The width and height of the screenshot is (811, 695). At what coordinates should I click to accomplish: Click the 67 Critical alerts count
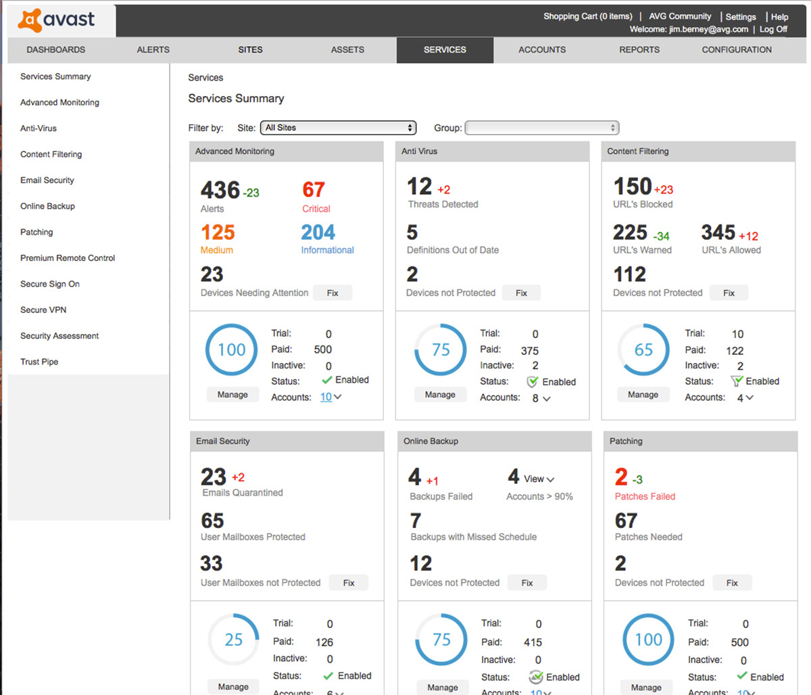pos(314,190)
